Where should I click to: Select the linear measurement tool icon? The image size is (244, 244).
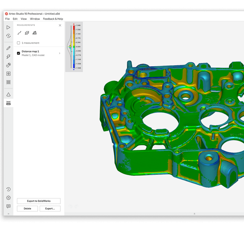tap(19, 33)
